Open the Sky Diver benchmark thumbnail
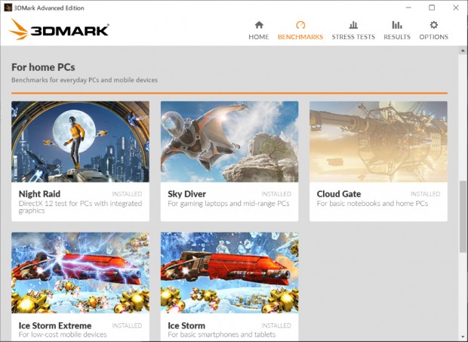The image size is (468, 342). click(x=229, y=142)
